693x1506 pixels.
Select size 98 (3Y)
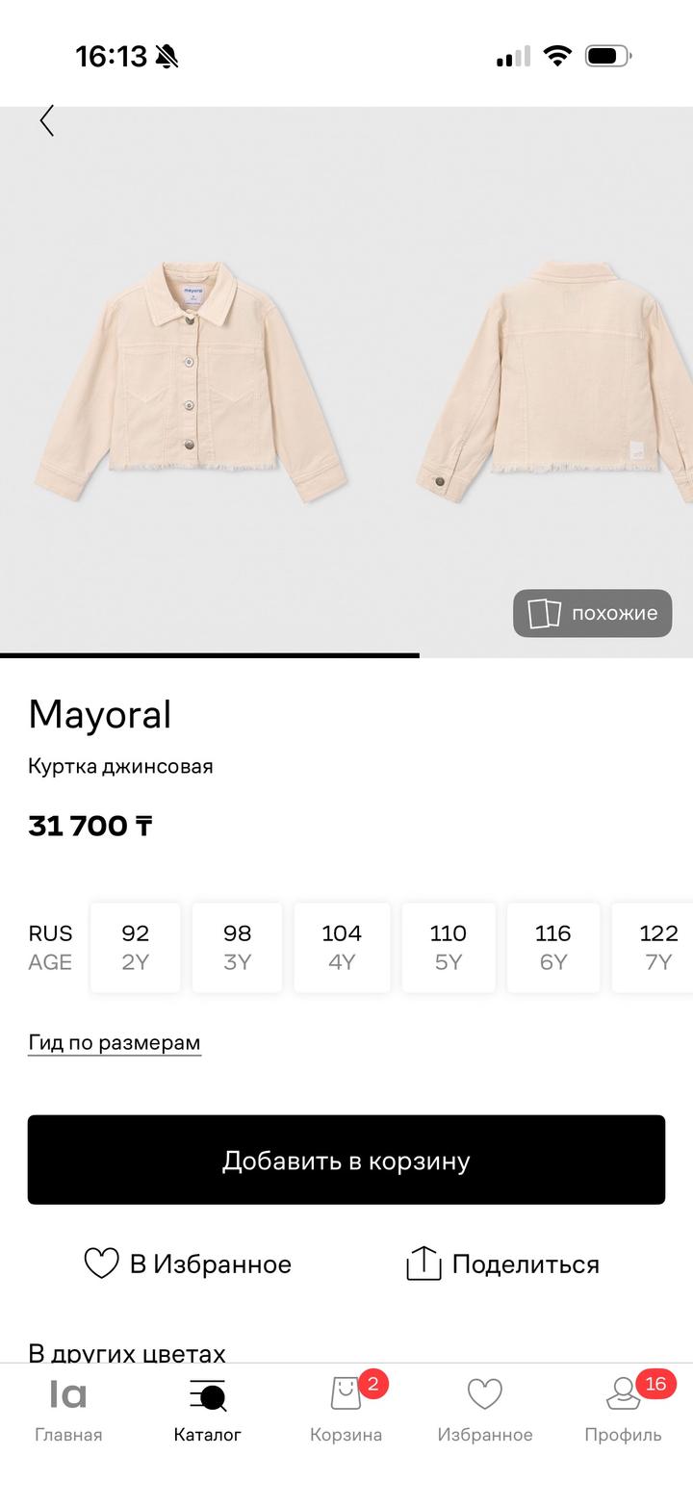(237, 947)
